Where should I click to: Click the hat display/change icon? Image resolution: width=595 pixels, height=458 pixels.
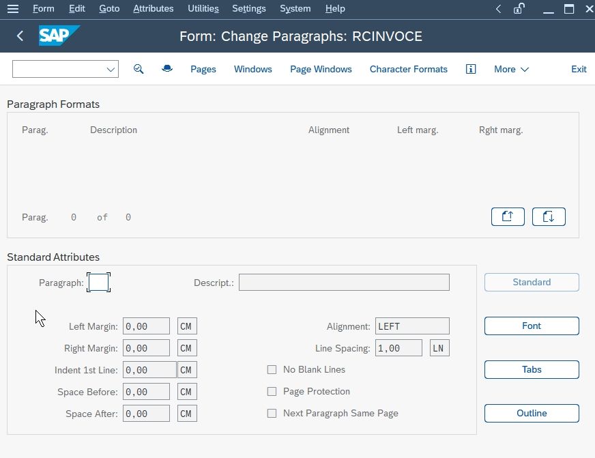tap(167, 69)
